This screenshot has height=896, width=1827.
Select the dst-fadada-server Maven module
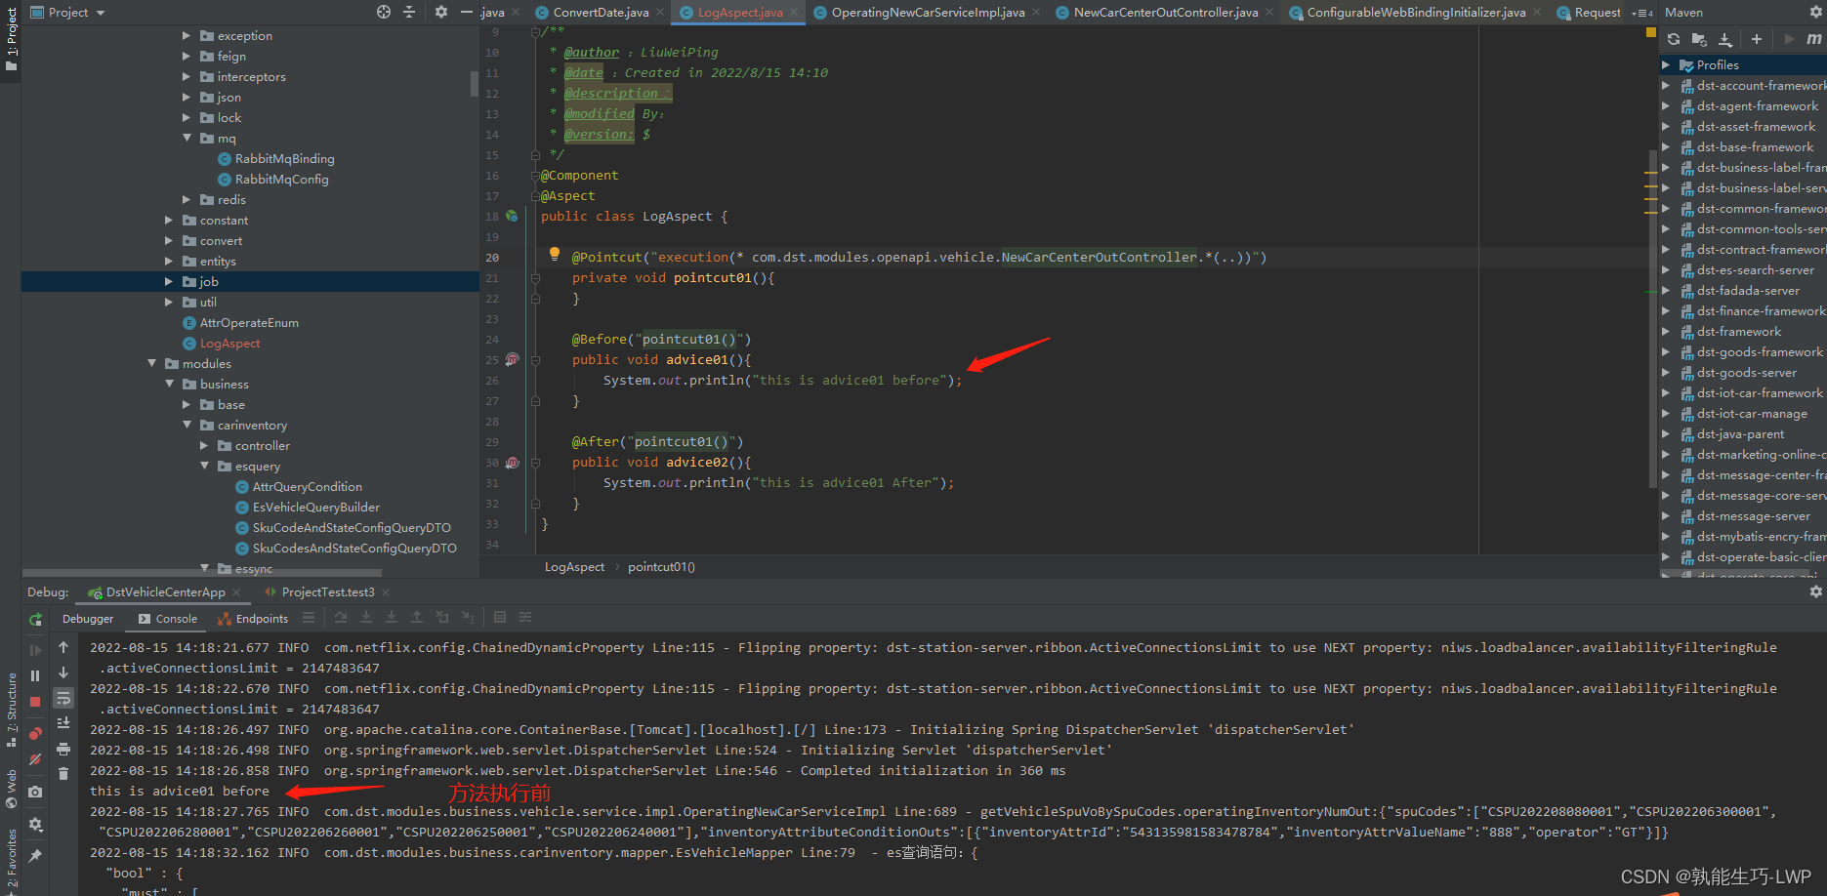1751,290
